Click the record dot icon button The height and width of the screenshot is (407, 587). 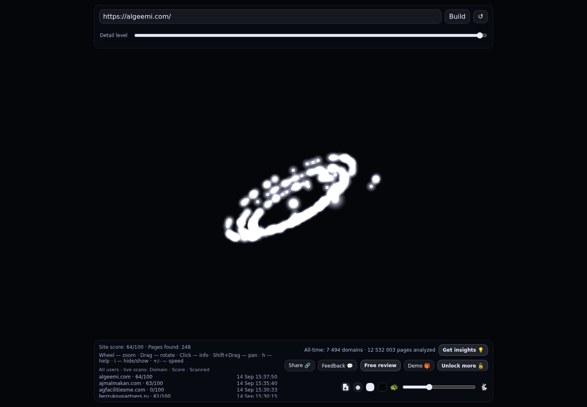[x=358, y=387]
